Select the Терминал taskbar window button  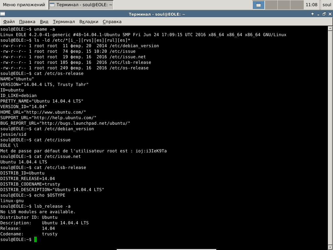81,5
